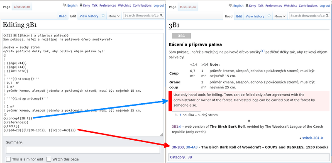This screenshot has height=163, width=332.
Task: Click watchlist star in right 3B1 window
Action: click(x=269, y=16)
